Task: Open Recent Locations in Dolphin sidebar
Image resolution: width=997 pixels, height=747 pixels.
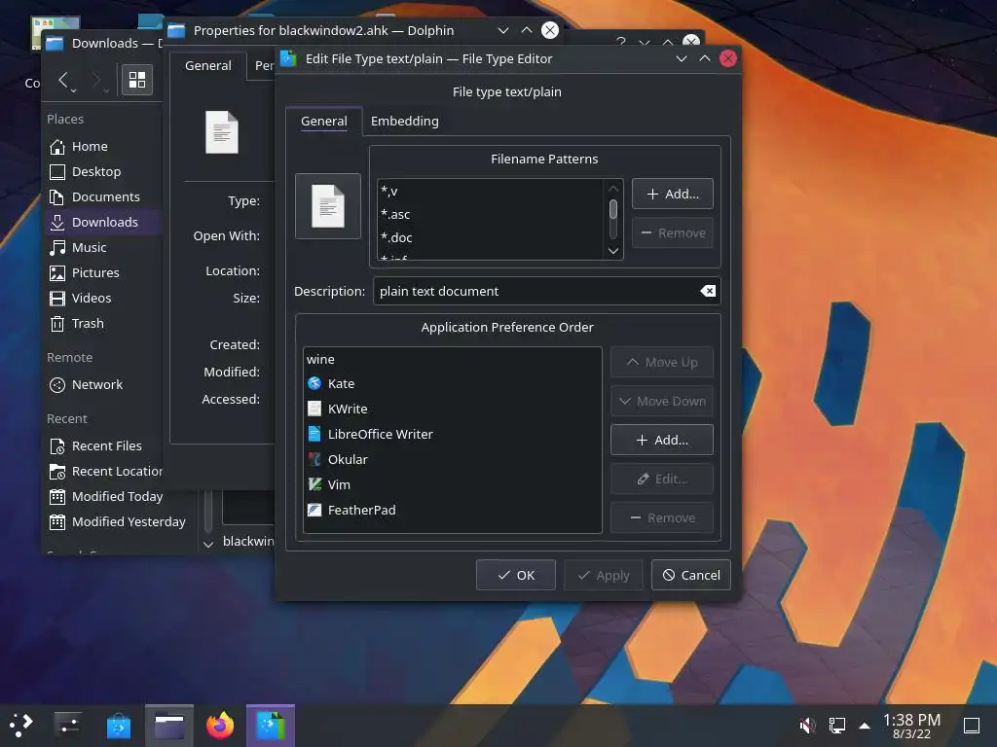Action: click(103, 472)
